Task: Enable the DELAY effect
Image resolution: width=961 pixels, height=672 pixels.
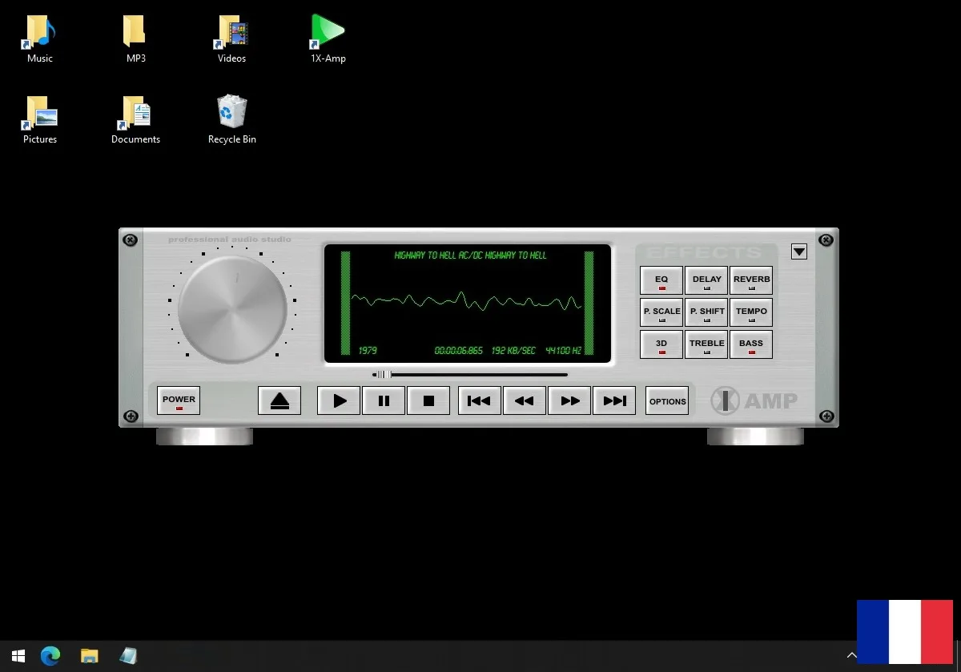Action: (706, 280)
